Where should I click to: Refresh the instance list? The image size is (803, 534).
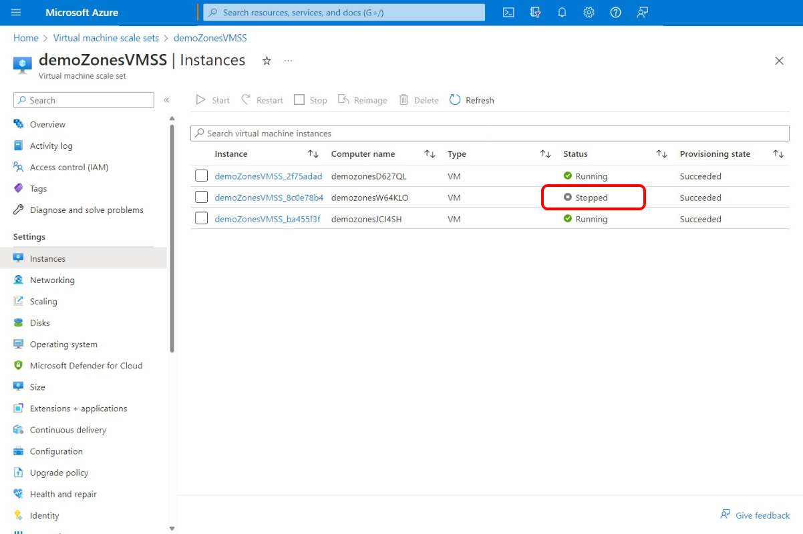pyautogui.click(x=472, y=99)
